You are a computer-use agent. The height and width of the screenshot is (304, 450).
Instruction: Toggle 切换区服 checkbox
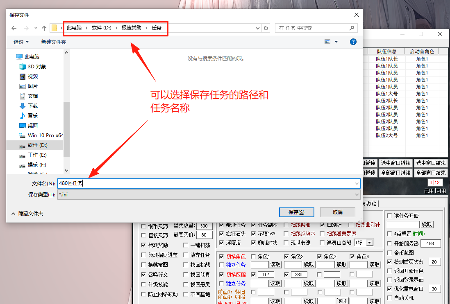coord(221,275)
